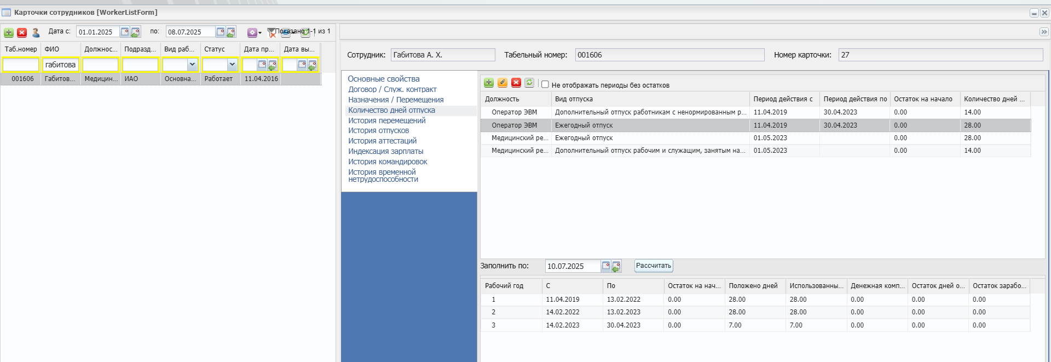Click the green-arrow date icon next to 01.01.2025
This screenshot has width=1051, height=362.
pos(135,32)
